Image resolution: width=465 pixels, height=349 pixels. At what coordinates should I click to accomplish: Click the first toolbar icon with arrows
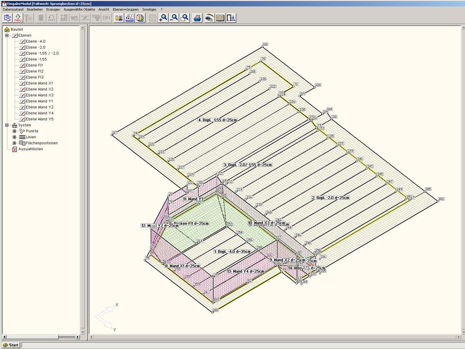(x=7, y=18)
